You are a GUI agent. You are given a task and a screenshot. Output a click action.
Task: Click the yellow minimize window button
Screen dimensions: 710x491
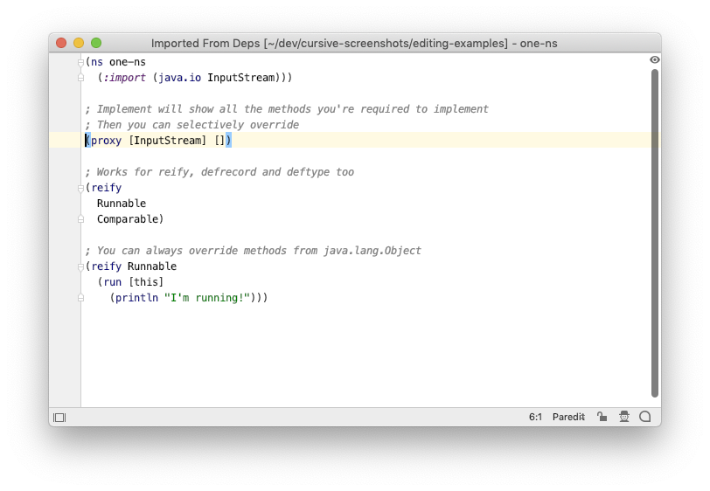coord(79,43)
